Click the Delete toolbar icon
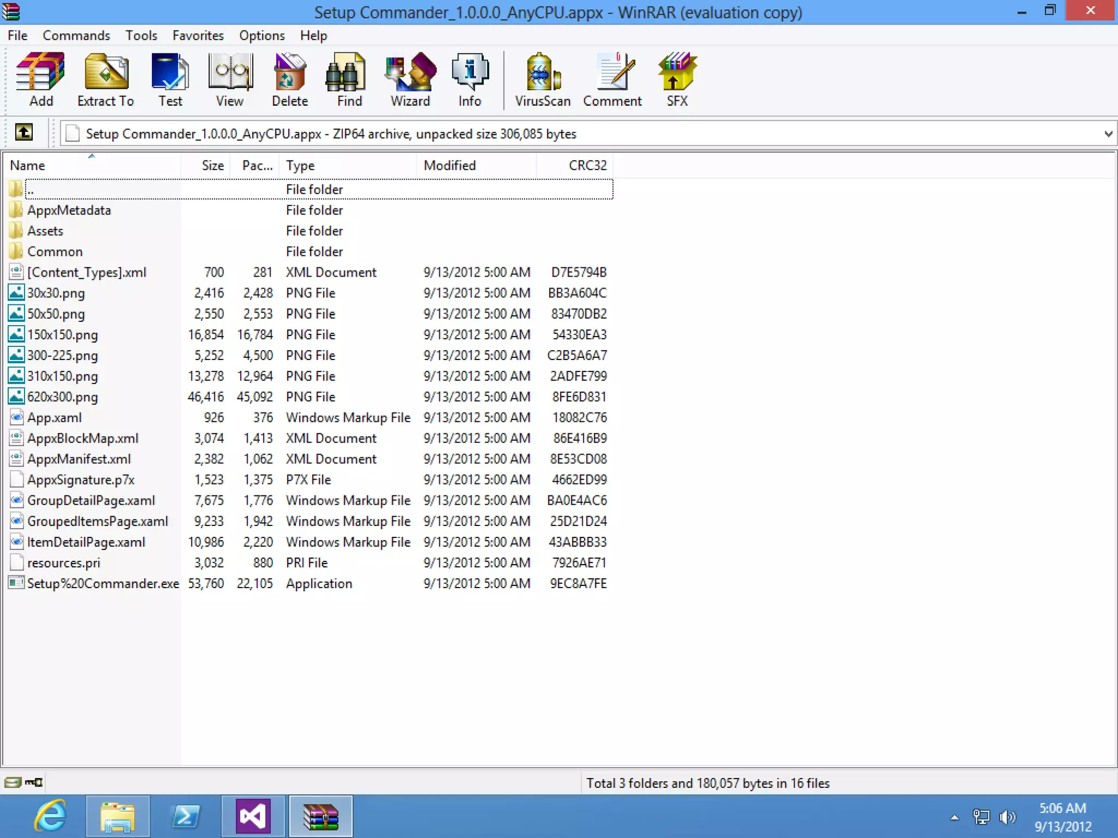The height and width of the screenshot is (838, 1118). click(290, 79)
